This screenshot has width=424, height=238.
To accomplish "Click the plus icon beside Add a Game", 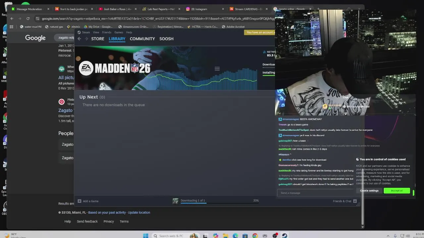I will pyautogui.click(x=79, y=201).
